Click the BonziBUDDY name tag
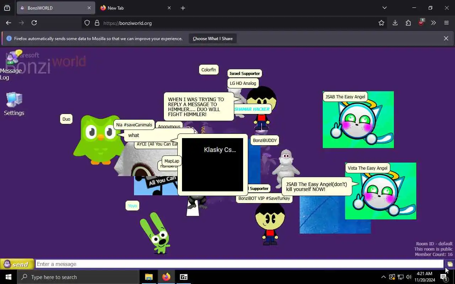Image resolution: width=455 pixels, height=284 pixels. [x=265, y=140]
